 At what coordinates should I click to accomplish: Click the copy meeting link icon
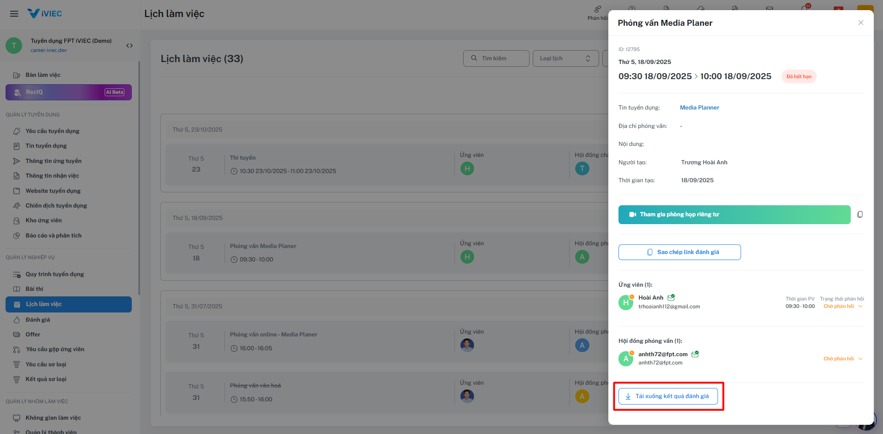pos(860,214)
